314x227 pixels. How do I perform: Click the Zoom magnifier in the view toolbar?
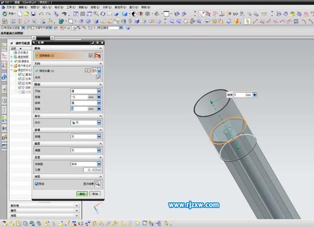96,14
